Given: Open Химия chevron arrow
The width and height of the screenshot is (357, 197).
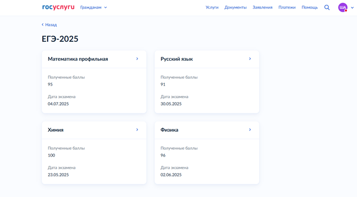Looking at the screenshot, I should click(137, 130).
